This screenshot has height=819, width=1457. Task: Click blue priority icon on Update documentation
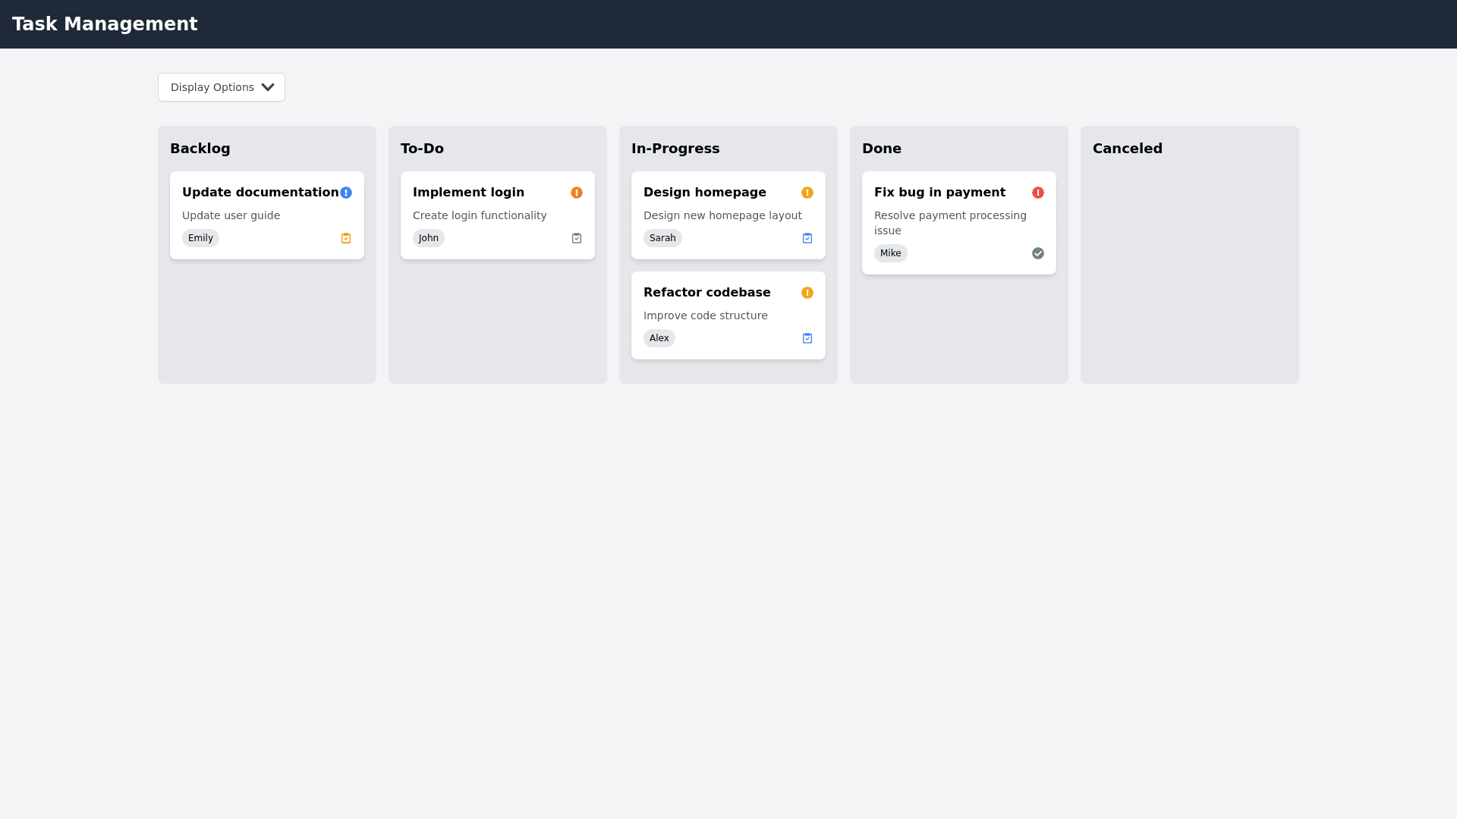(x=346, y=193)
